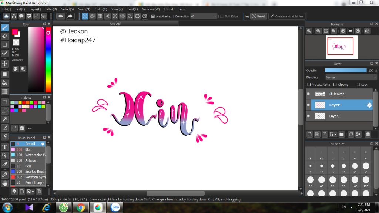
Task: Open Pencil brush settings gear
Action: pos(43,144)
